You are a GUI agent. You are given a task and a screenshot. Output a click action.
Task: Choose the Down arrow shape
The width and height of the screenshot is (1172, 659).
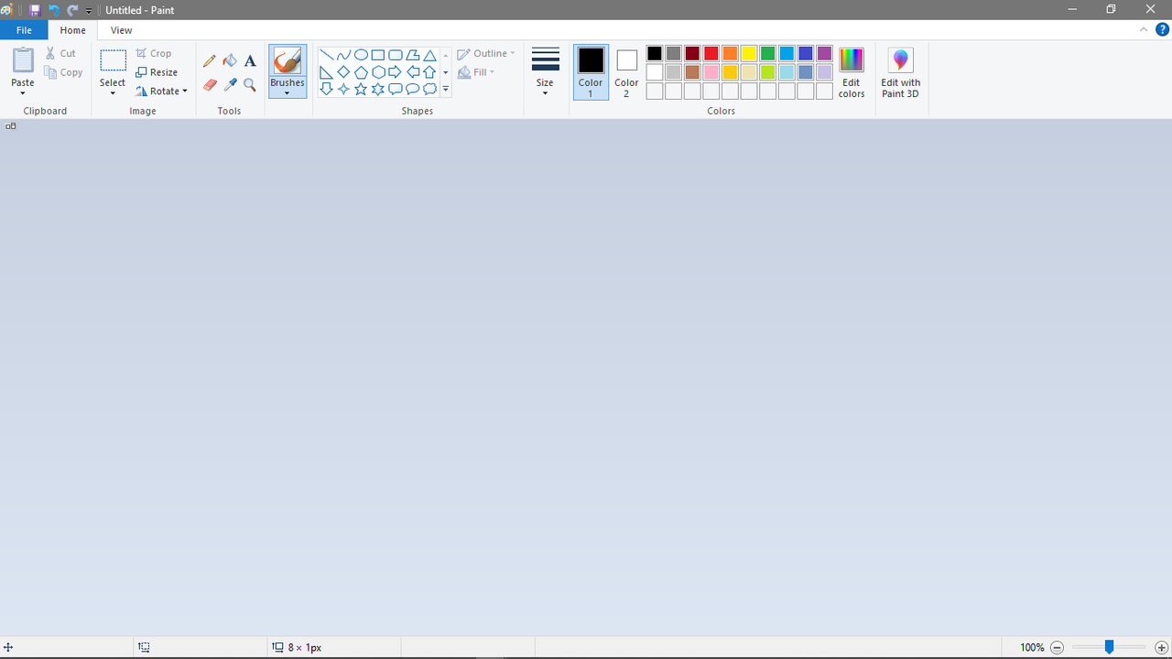point(326,89)
